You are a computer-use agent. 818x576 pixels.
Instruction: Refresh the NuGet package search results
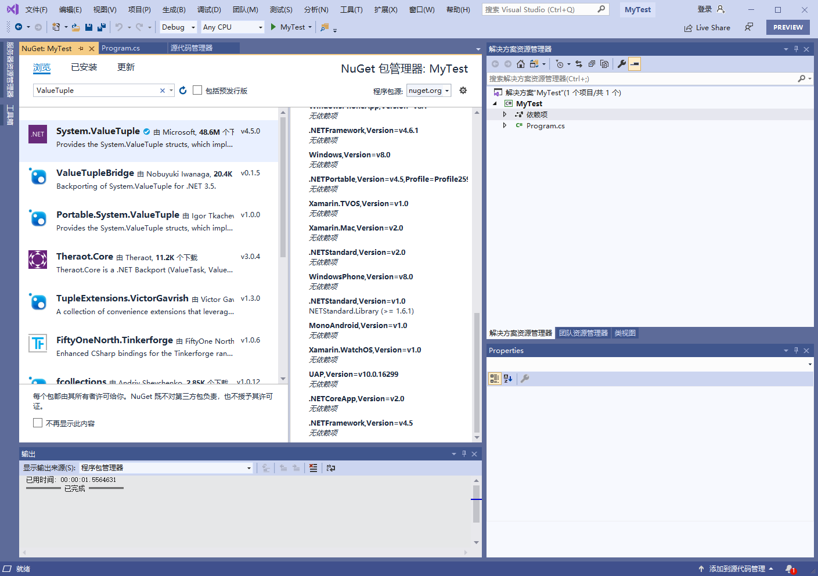183,90
